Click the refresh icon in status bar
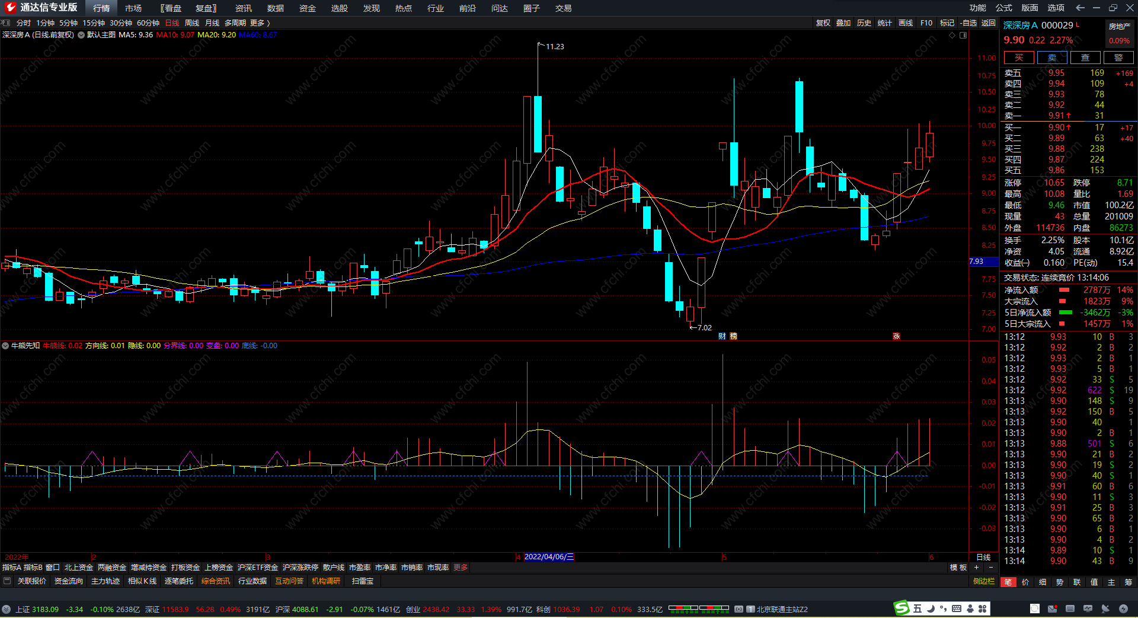The width and height of the screenshot is (1138, 618). (x=1034, y=609)
